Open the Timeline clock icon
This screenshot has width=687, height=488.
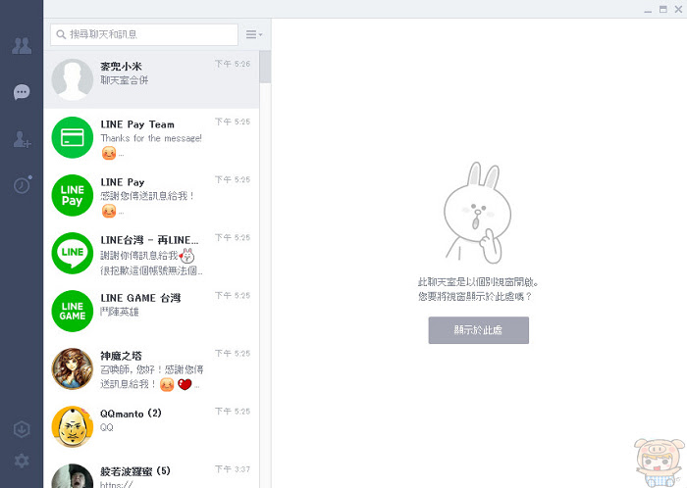pyautogui.click(x=23, y=184)
